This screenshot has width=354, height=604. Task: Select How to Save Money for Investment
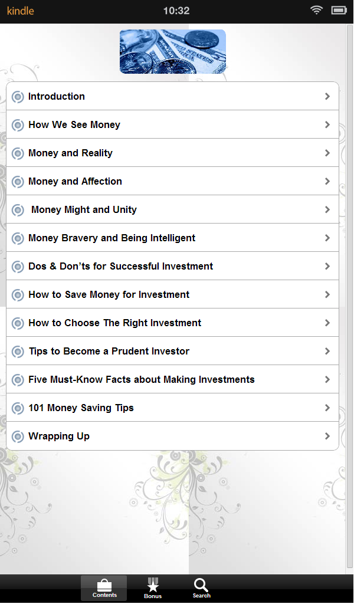coord(172,294)
